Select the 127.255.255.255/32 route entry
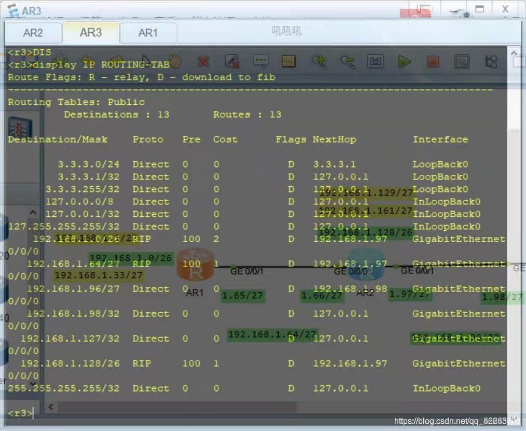526x431 pixels. pos(244,227)
